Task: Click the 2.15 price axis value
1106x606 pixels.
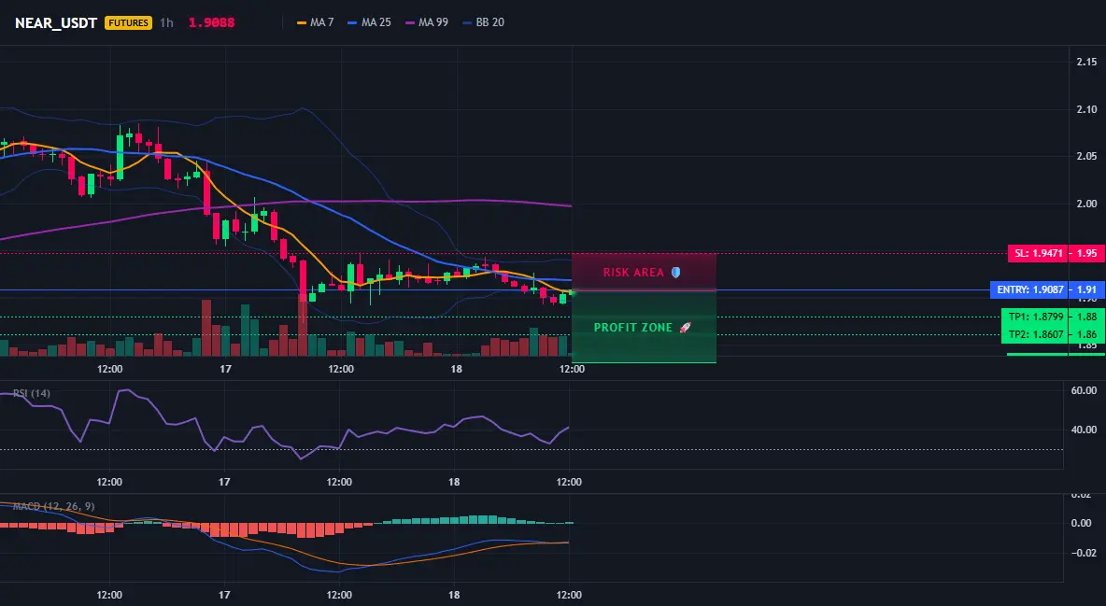Action: coord(1086,62)
